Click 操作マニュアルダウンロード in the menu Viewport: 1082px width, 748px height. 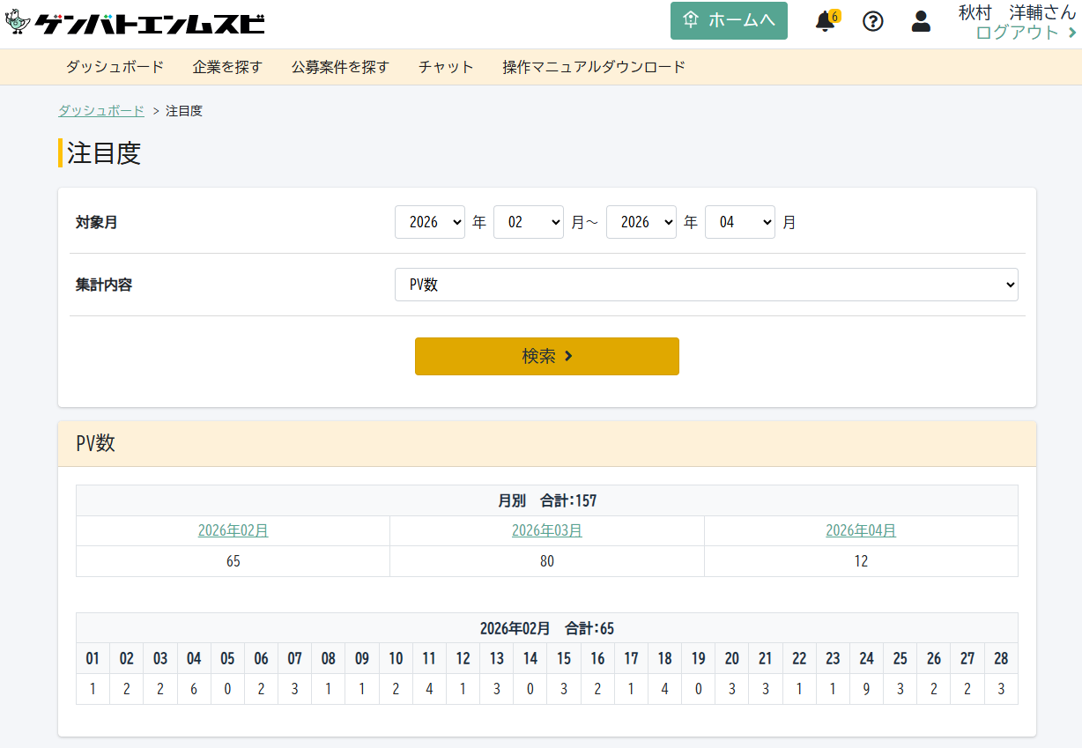coord(594,67)
